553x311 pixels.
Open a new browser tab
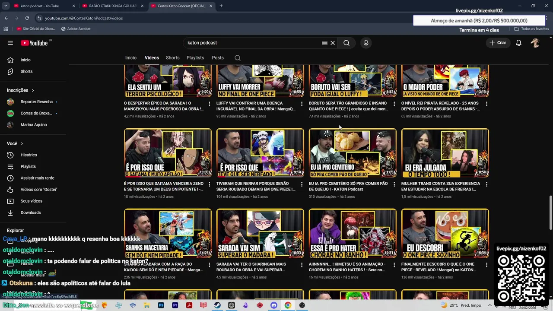(221, 6)
